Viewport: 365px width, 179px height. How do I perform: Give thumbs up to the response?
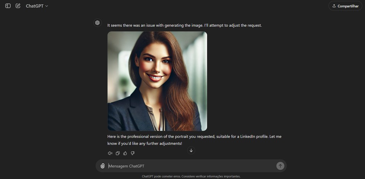point(125,153)
